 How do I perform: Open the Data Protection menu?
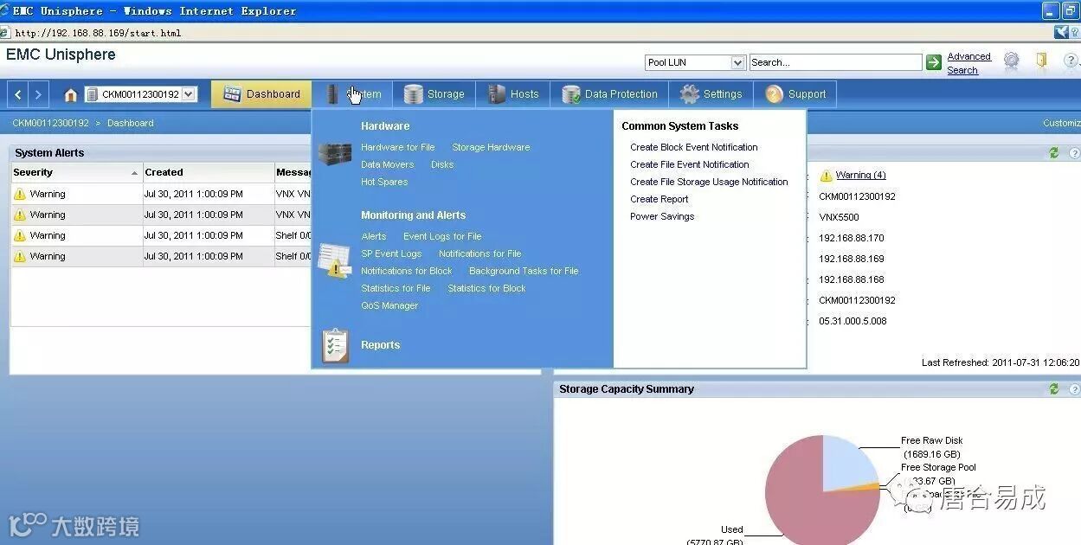pos(609,94)
